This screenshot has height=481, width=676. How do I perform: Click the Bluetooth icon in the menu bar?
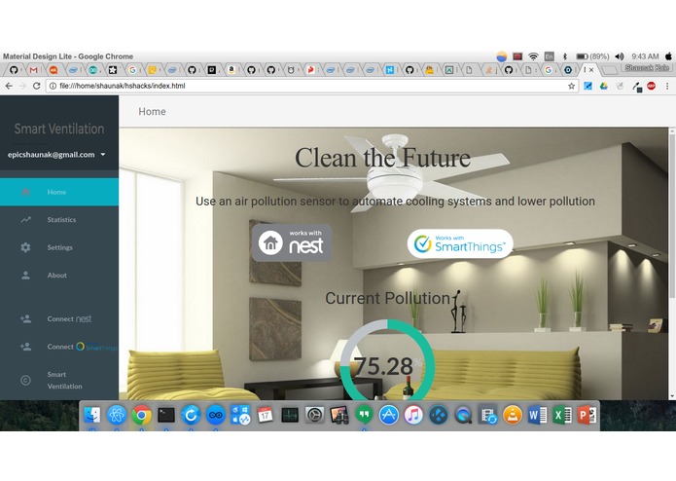click(x=564, y=56)
